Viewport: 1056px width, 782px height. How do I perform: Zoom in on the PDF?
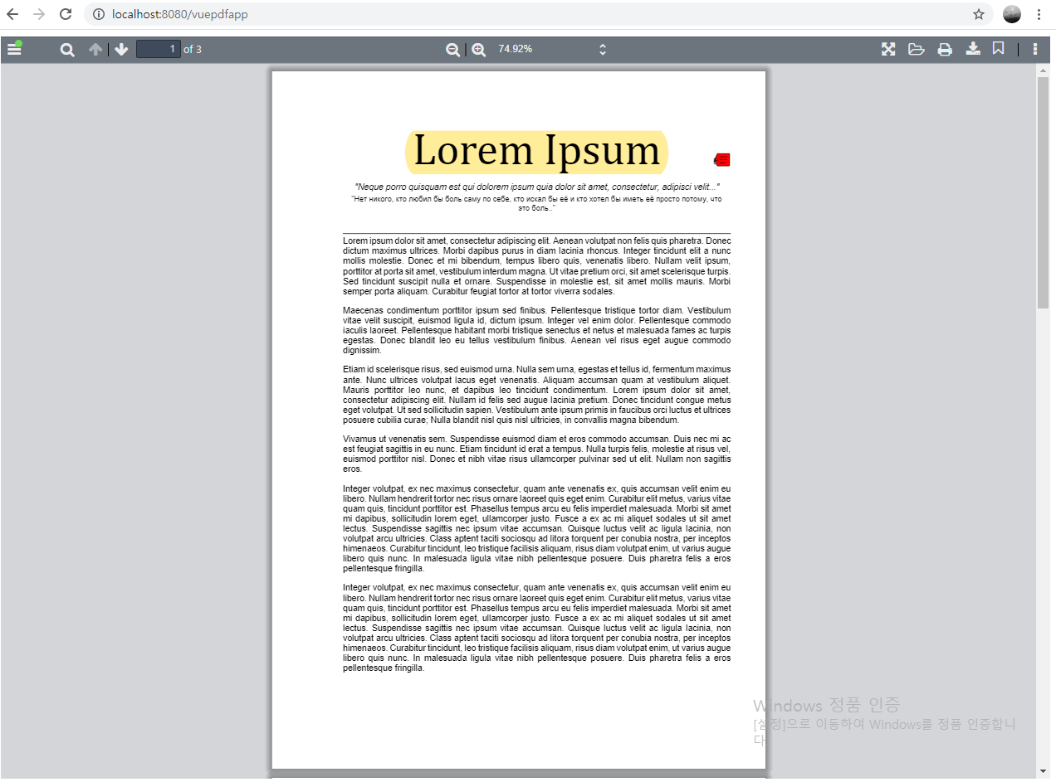(x=479, y=50)
